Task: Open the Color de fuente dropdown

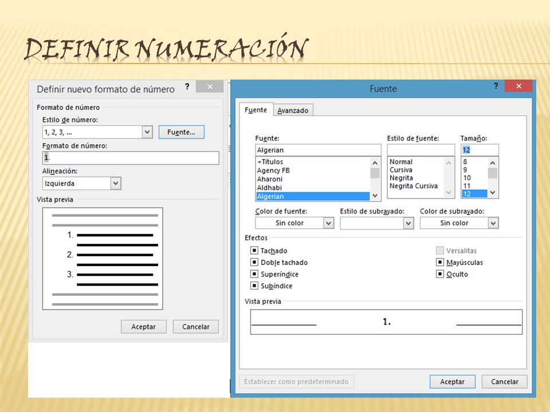Action: pyautogui.click(x=328, y=223)
